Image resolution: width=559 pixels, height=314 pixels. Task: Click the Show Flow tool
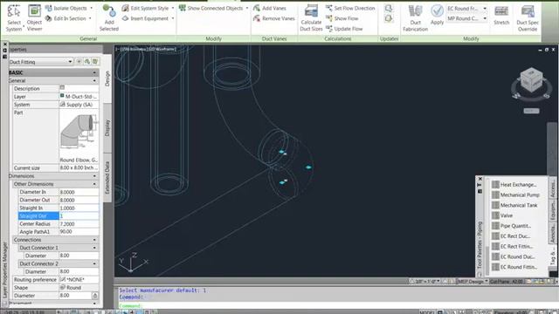point(342,18)
